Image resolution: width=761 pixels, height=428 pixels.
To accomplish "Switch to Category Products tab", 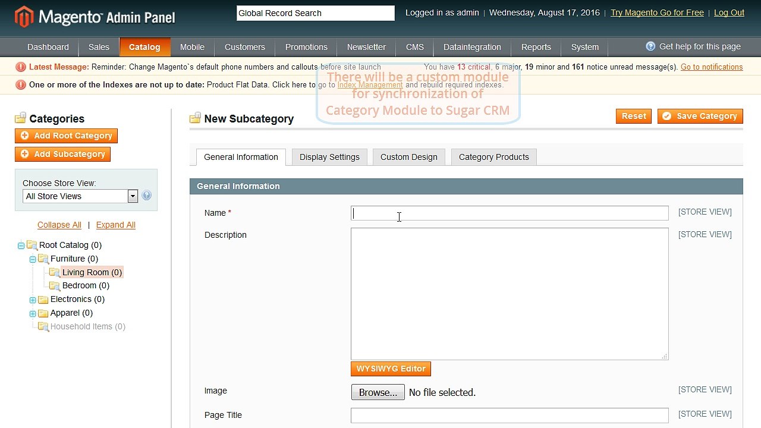I will (x=493, y=157).
